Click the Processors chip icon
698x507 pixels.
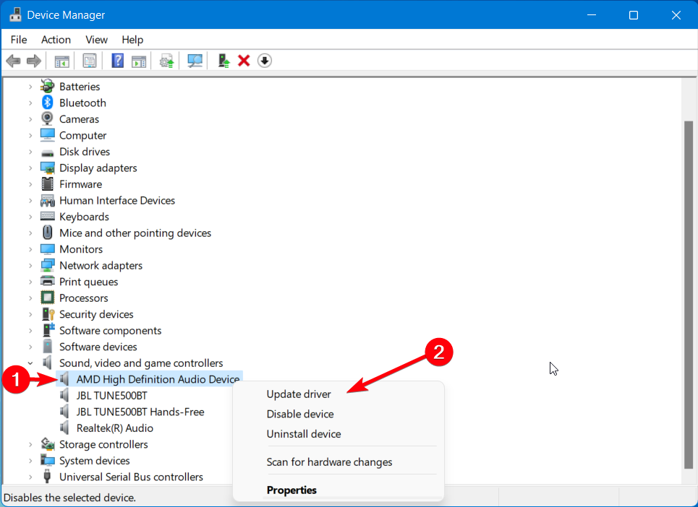tap(47, 298)
